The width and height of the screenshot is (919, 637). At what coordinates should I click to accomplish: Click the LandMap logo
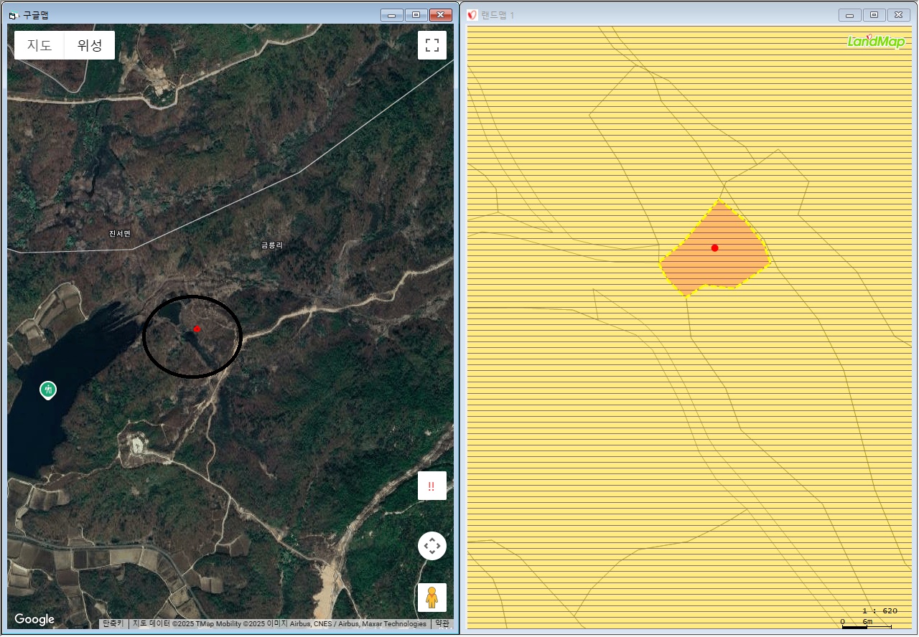coord(876,41)
